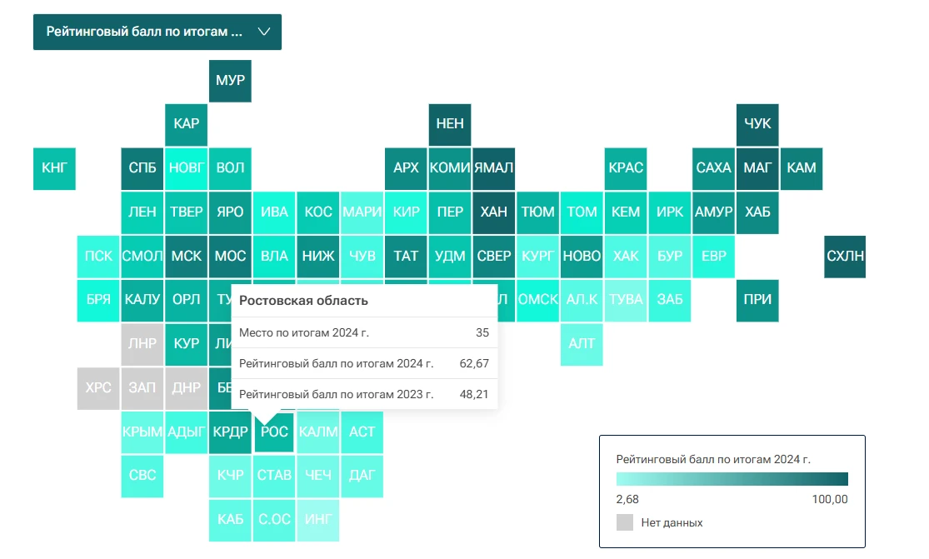Click the СХЛН Sakhalin tile
Viewport: 929px width, 559px height.
(845, 256)
